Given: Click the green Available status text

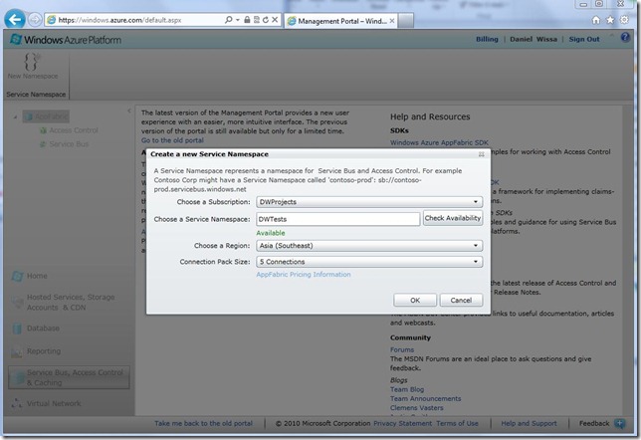Looking at the screenshot, I should [271, 233].
